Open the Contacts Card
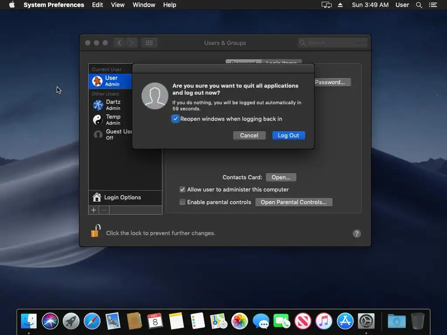447x335 pixels. click(281, 177)
